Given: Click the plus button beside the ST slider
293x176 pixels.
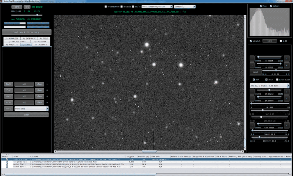Looking at the screenshot, I should (287, 92).
